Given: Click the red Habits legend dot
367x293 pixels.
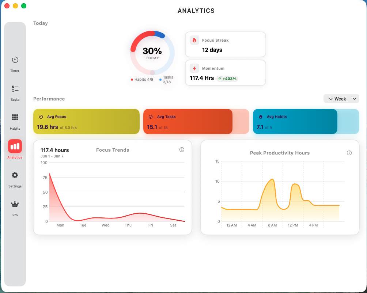Looking at the screenshot, I should (132, 80).
